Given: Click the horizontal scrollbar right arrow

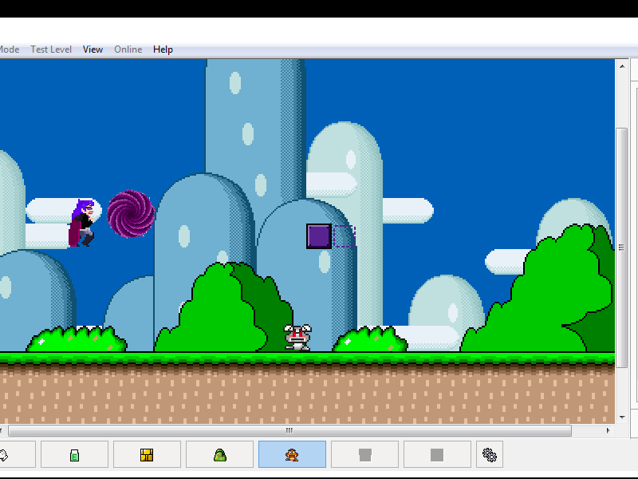Looking at the screenshot, I should 608,430.
